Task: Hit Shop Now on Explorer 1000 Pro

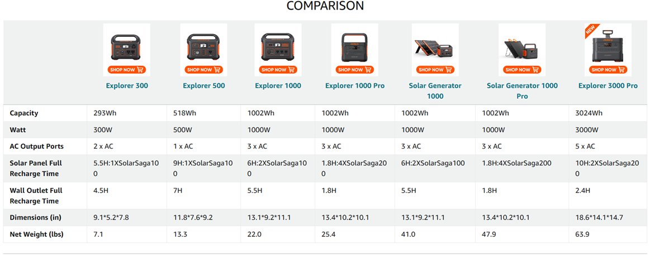Action: tap(354, 70)
